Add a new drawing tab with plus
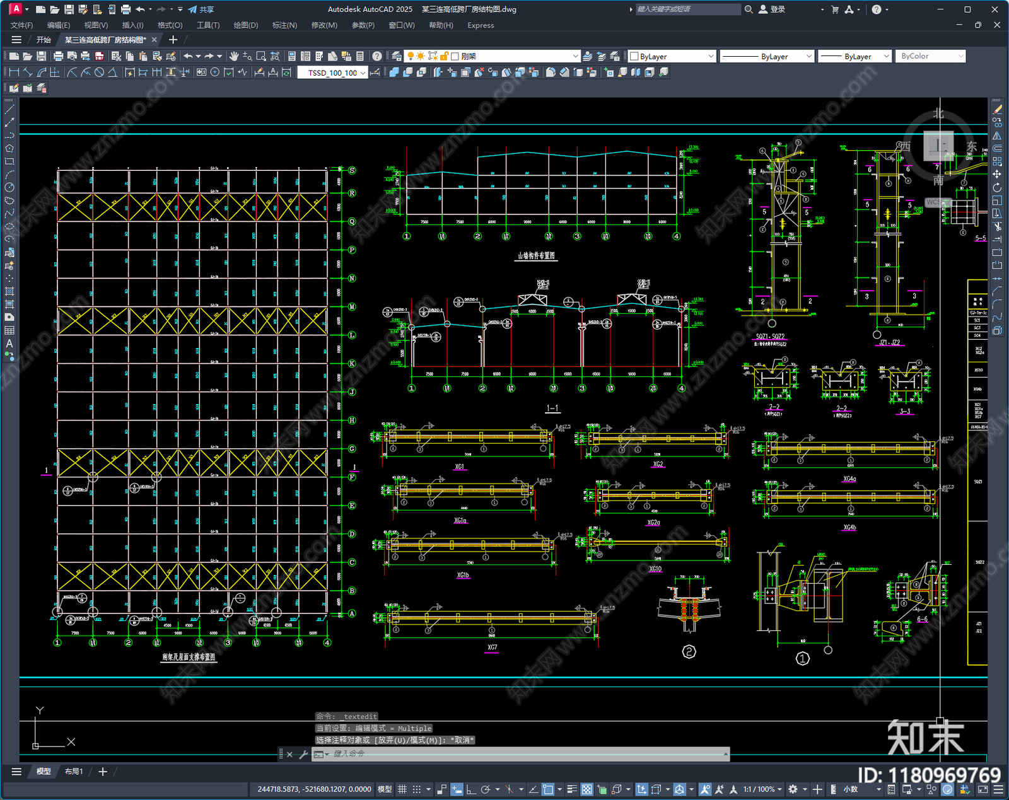The height and width of the screenshot is (800, 1009). 173,40
